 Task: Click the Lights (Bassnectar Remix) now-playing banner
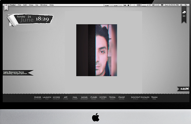coord(18,73)
